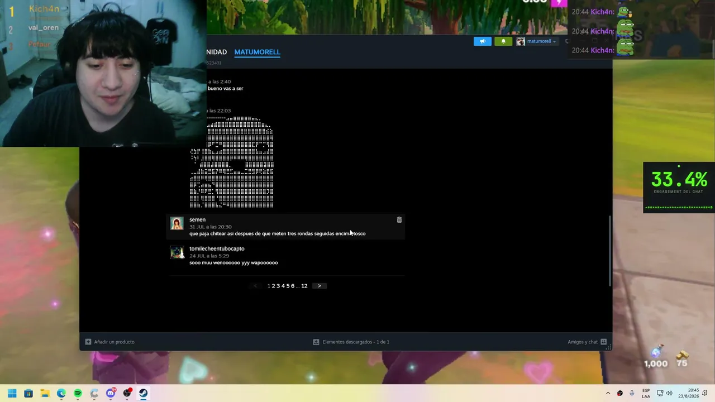This screenshot has width=715, height=402.
Task: Show hidden system tray icons
Action: [x=608, y=393]
